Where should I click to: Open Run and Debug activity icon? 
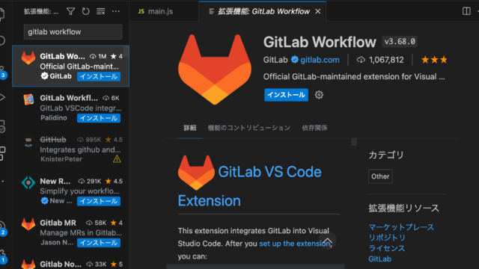click(x=2, y=98)
